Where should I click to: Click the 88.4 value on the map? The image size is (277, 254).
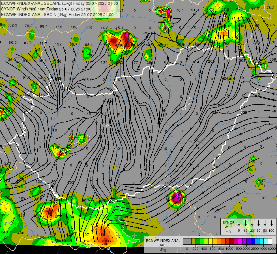[x=44, y=27]
